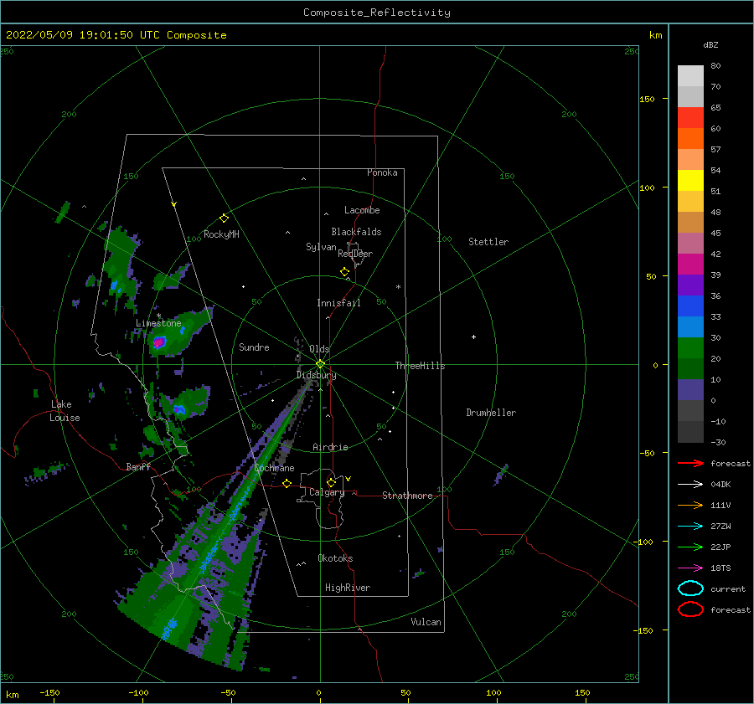Click the RockyMH label

[x=221, y=234]
